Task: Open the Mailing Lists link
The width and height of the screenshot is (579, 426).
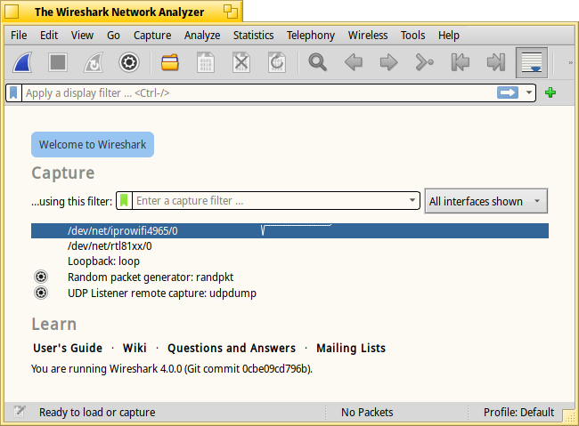Action: click(351, 348)
